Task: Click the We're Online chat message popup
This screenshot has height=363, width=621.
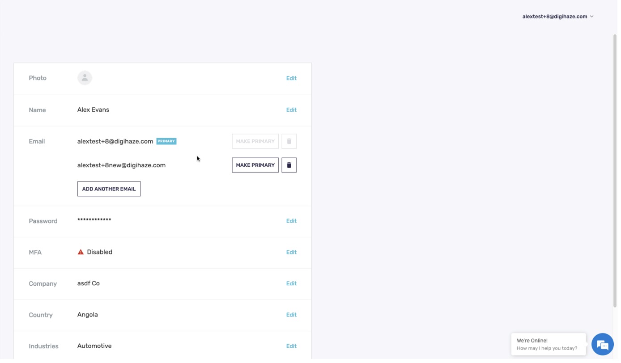Action: point(548,345)
